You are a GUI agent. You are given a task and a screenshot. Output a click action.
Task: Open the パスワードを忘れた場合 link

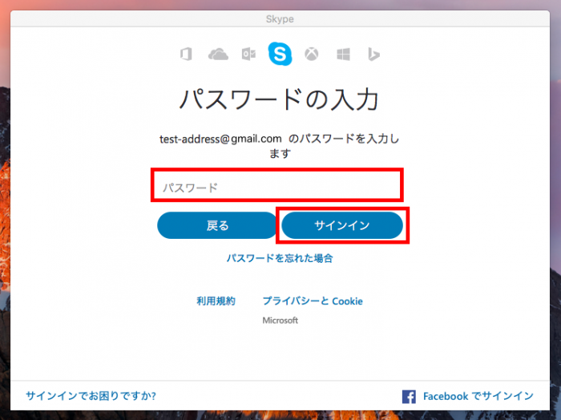tap(280, 258)
